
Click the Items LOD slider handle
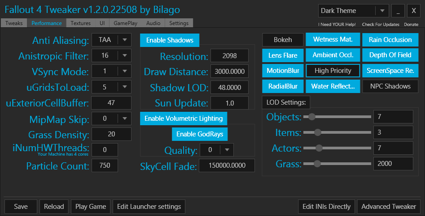(317, 132)
